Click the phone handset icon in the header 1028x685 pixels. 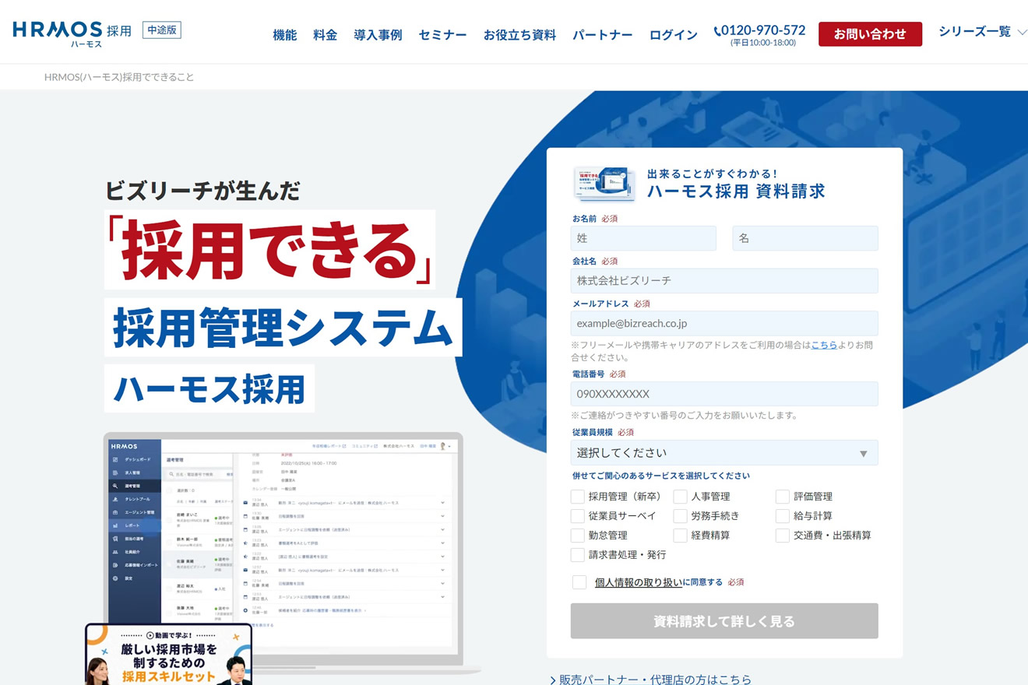coord(717,32)
